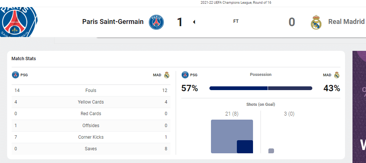This screenshot has width=366, height=163.
Task: Click the PSG crest in score header
Action: [x=157, y=22]
